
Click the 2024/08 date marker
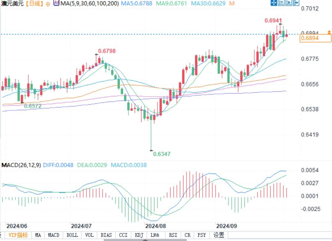point(156,226)
